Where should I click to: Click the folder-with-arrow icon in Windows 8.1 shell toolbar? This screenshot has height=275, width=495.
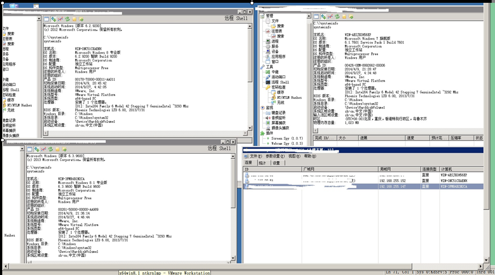[64, 149]
